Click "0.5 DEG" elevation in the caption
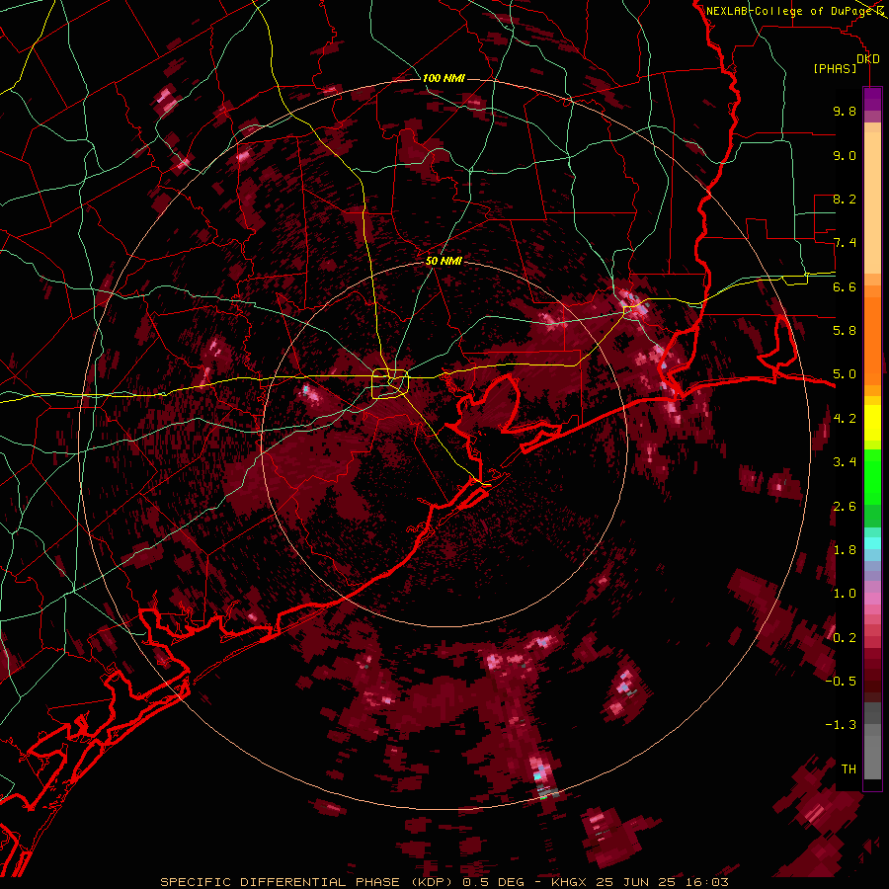889x889 pixels. 493,882
